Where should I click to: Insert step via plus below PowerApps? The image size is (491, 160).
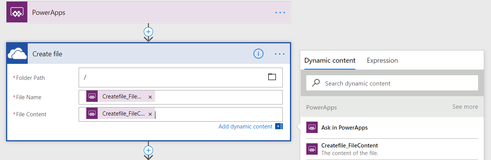click(x=148, y=32)
